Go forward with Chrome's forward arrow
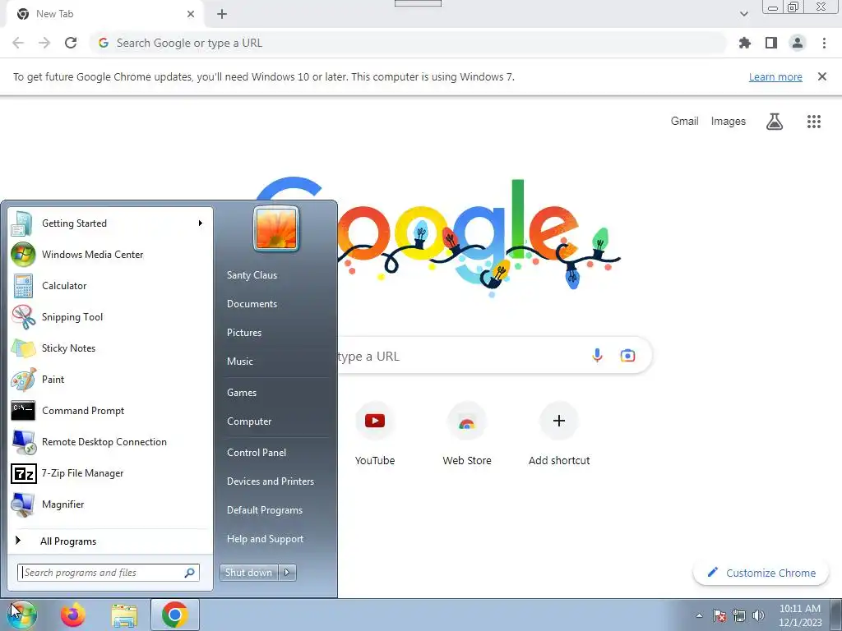 44,43
